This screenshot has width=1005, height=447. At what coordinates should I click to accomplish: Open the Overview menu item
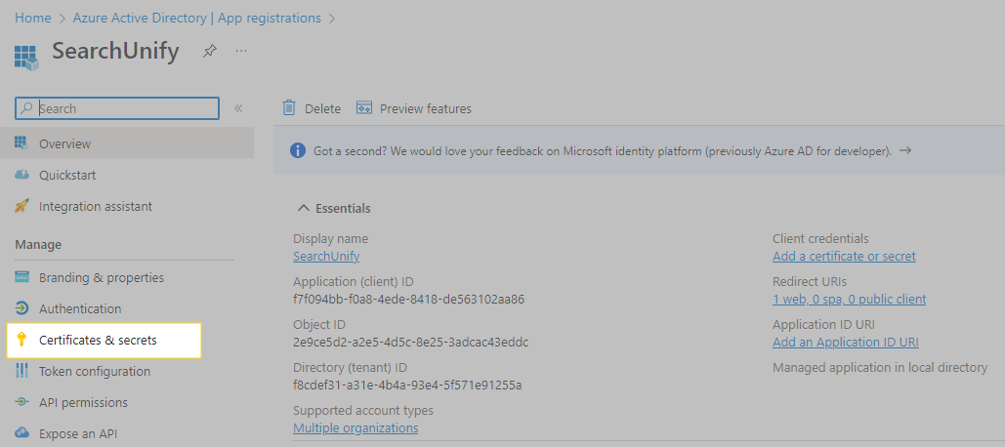click(x=64, y=143)
